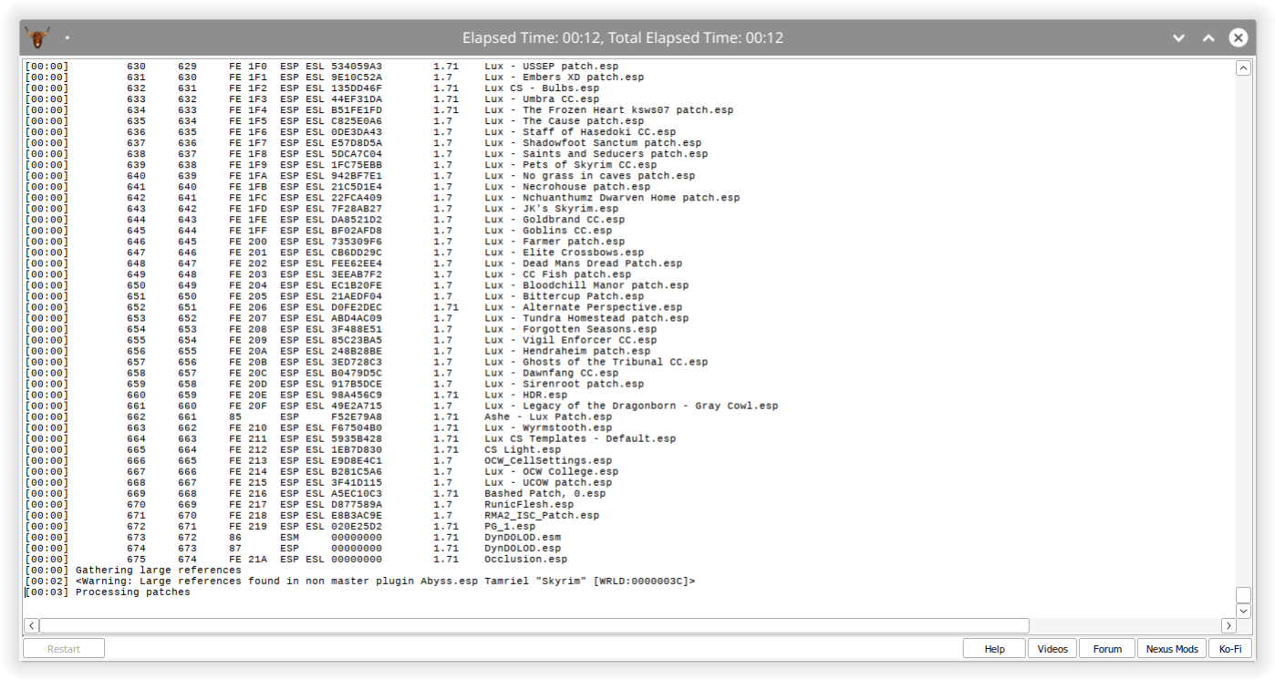
Task: Click the elapsed time title text
Action: coord(623,38)
